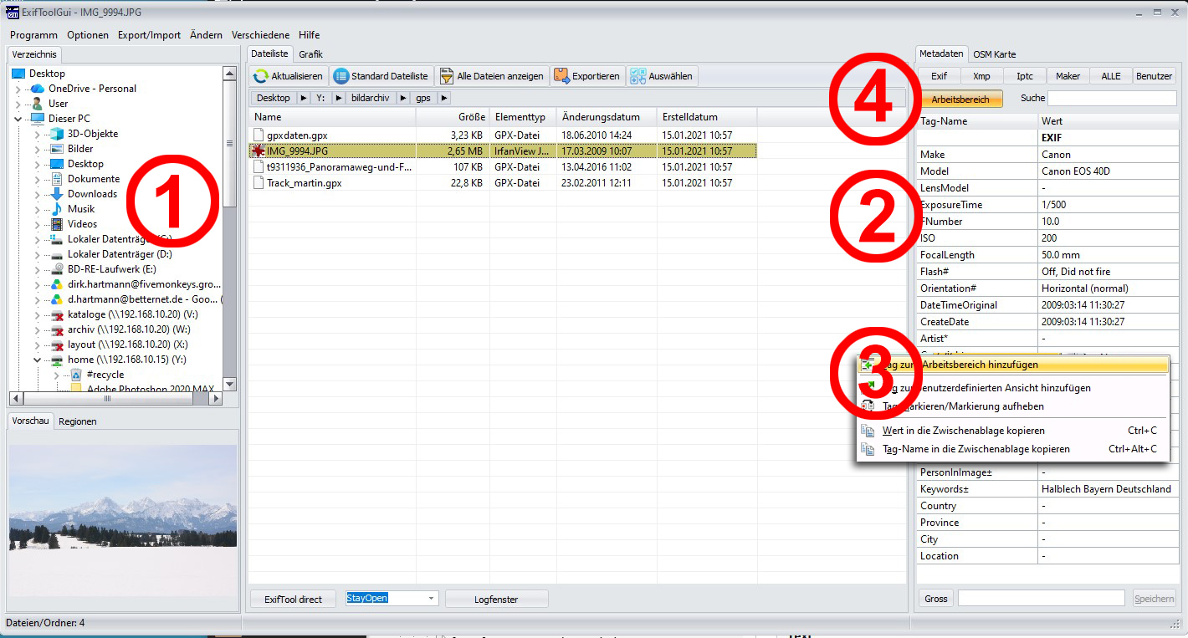1188x638 pixels.
Task: Click the kataloge network drive icon
Action: (x=57, y=315)
